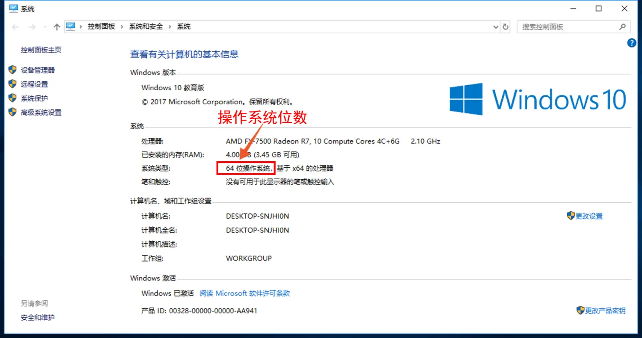Expand the chevron after 系统和安全 breadcrumb
The image size is (642, 338).
(169, 27)
